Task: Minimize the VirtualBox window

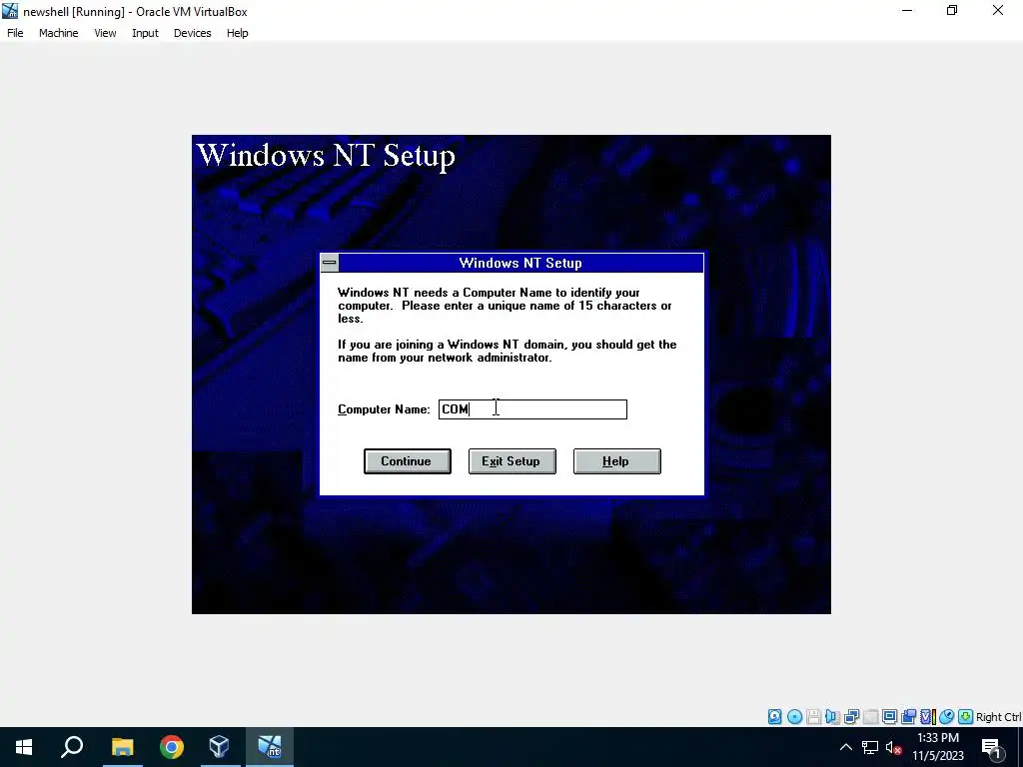Action: pos(907,10)
